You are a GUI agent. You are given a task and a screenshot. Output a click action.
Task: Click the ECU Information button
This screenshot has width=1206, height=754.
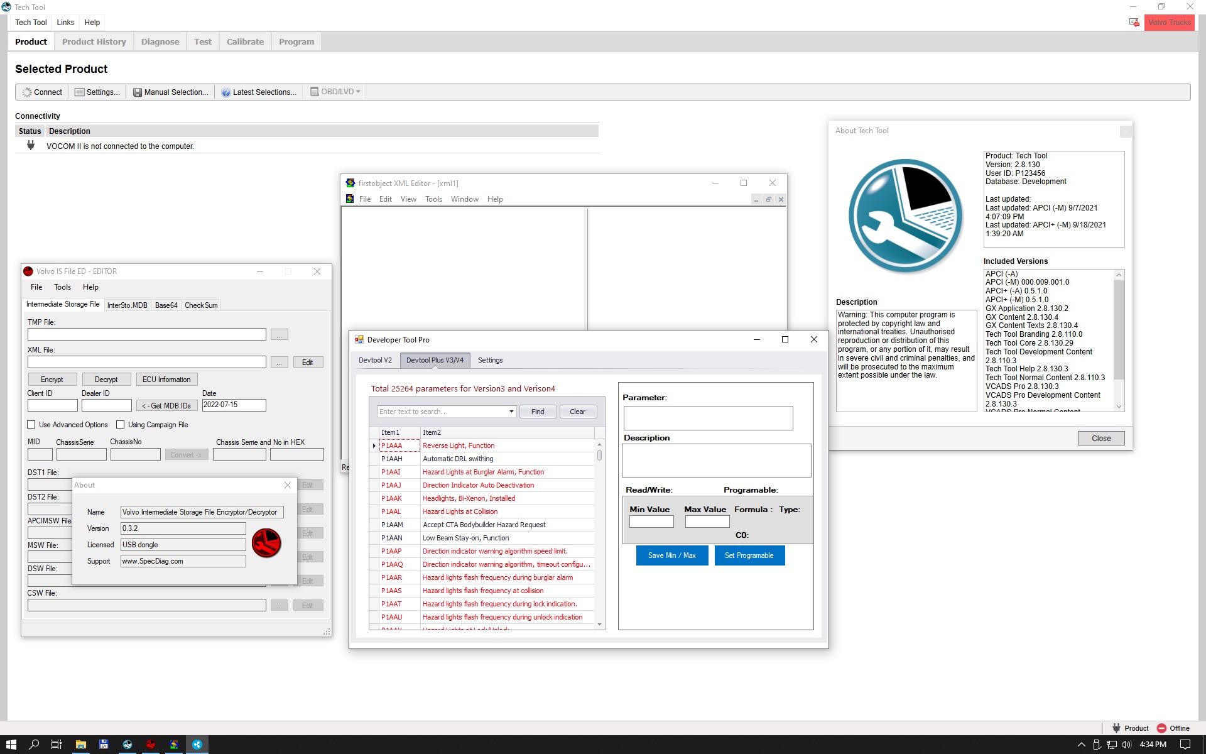click(x=166, y=380)
